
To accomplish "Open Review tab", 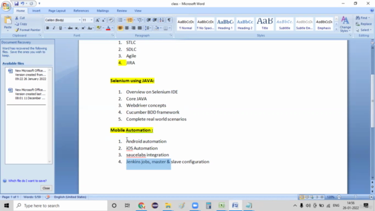I will pyautogui.click(x=122, y=11).
